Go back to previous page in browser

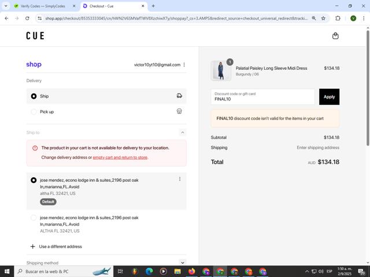point(6,18)
